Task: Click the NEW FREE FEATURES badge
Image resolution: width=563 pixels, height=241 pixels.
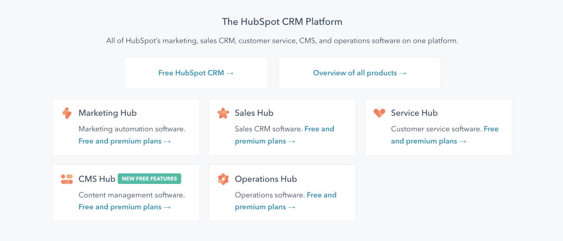Action: coord(149,179)
